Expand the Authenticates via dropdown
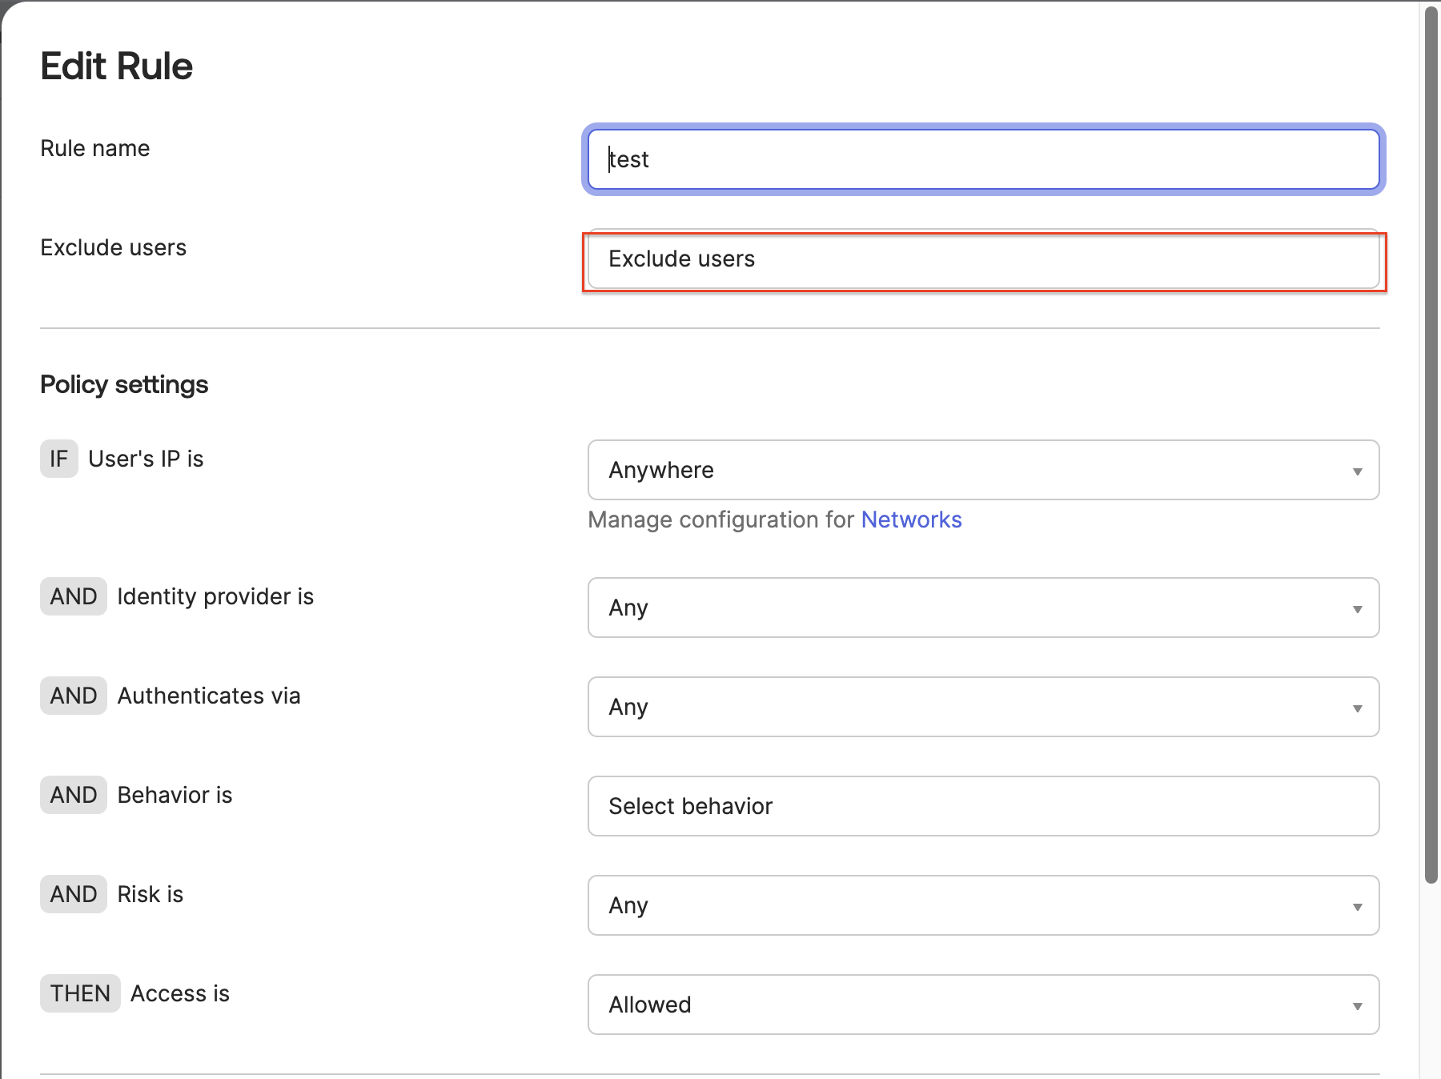The height and width of the screenshot is (1079, 1441). [983, 707]
